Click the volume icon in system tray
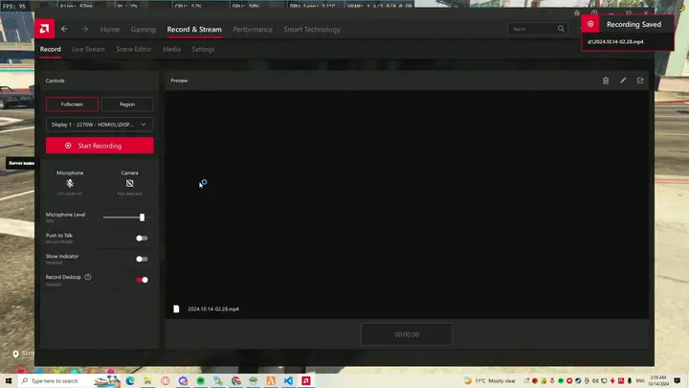The image size is (689, 388). coord(595,381)
